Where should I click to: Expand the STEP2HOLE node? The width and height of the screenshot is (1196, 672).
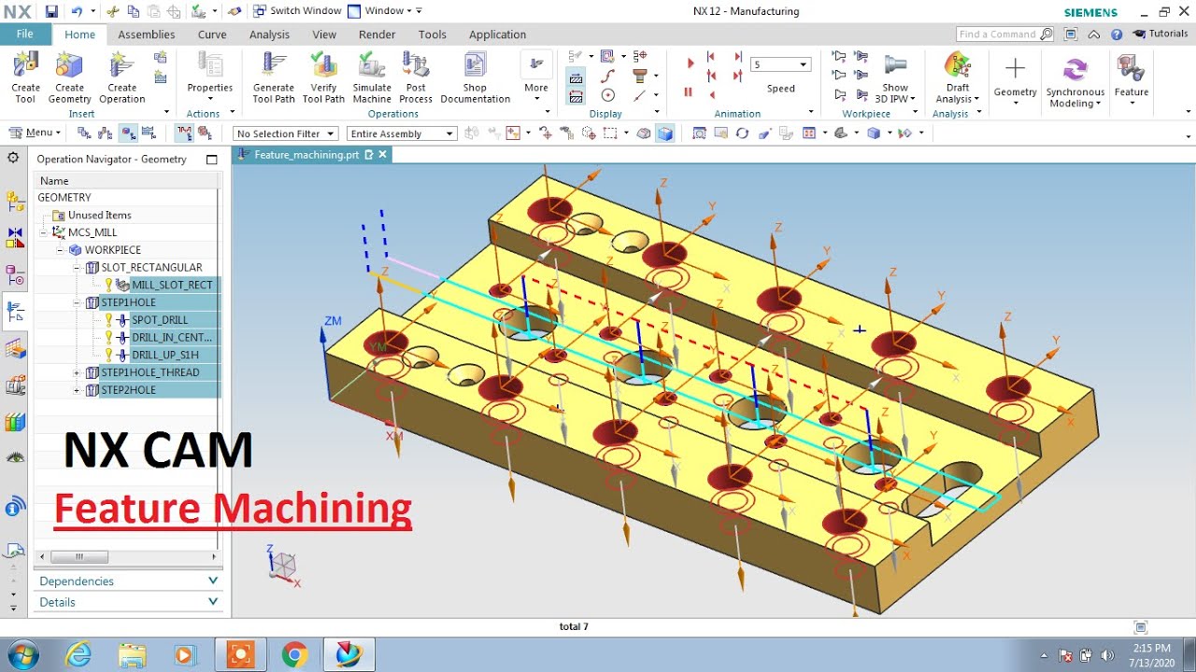[77, 390]
